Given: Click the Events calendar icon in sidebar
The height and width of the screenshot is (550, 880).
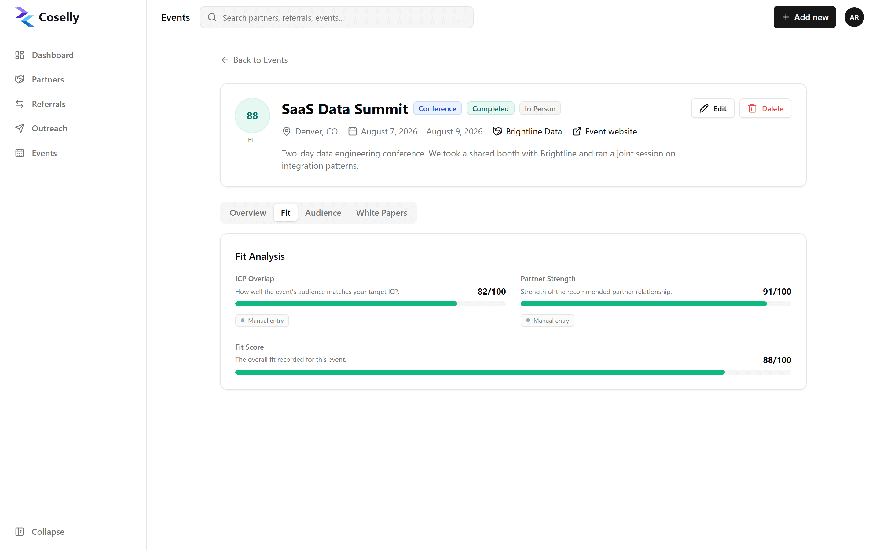Looking at the screenshot, I should 20,153.
